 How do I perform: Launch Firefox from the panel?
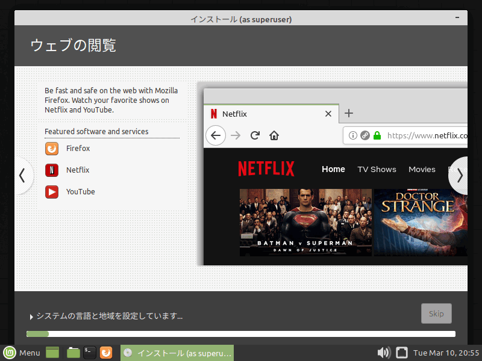coord(106,353)
